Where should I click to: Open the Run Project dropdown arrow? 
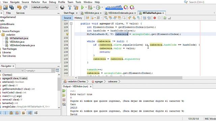tap(86, 7)
